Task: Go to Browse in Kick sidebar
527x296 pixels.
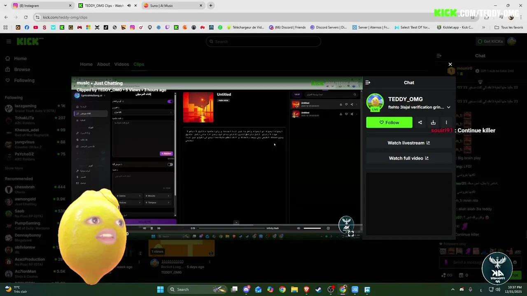Action: point(18,69)
